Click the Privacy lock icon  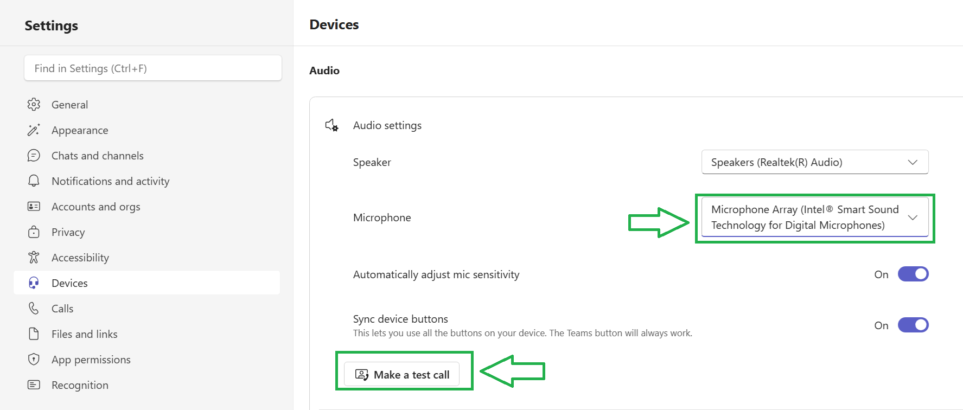coord(34,232)
